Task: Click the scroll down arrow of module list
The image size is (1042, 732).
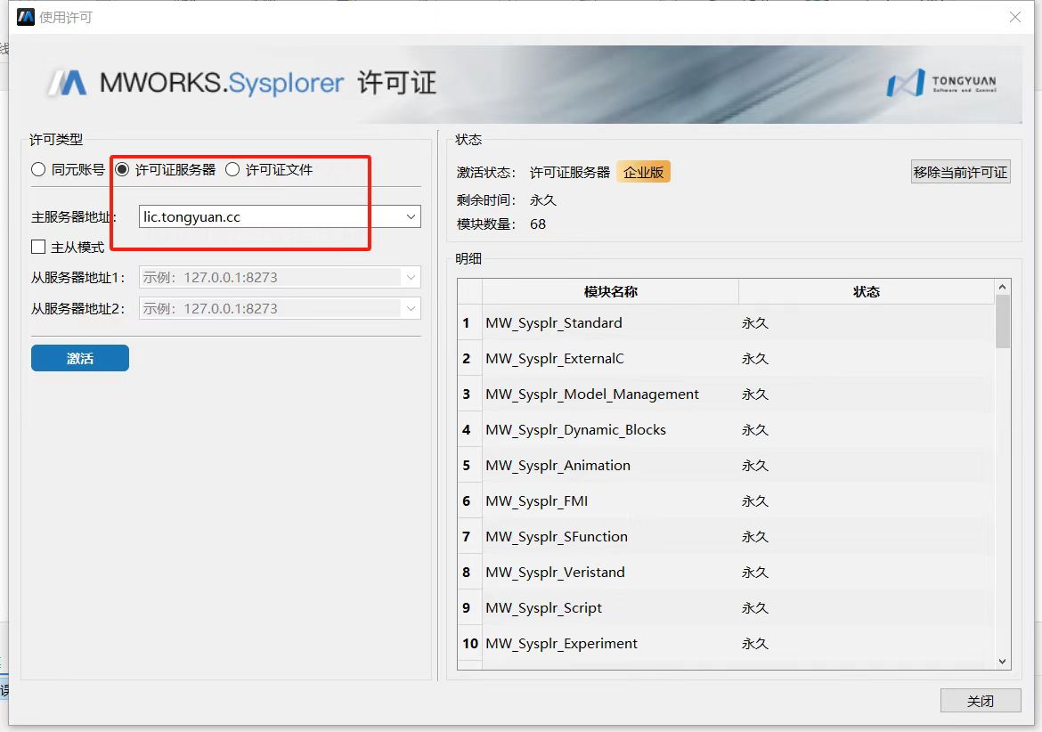Action: 1002,662
